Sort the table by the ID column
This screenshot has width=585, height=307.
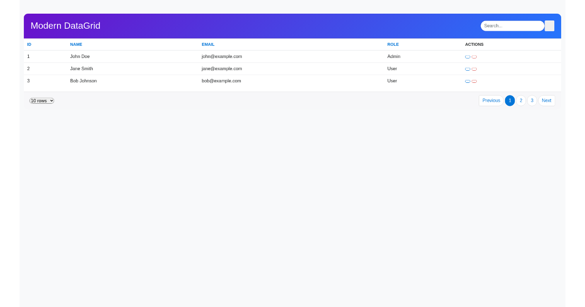(x=29, y=44)
